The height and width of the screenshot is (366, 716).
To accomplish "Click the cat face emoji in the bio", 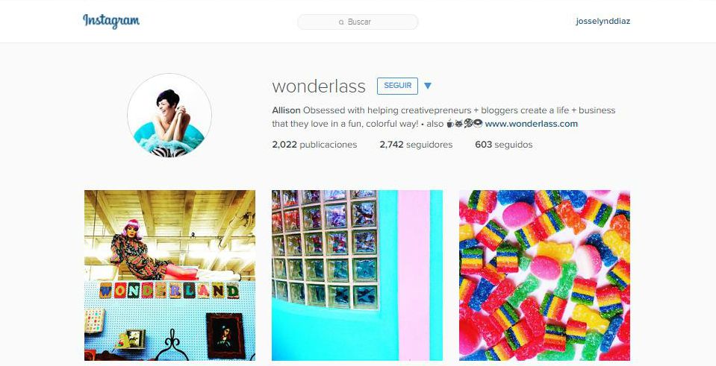I will pyautogui.click(x=459, y=124).
